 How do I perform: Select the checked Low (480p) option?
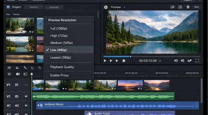69,50
